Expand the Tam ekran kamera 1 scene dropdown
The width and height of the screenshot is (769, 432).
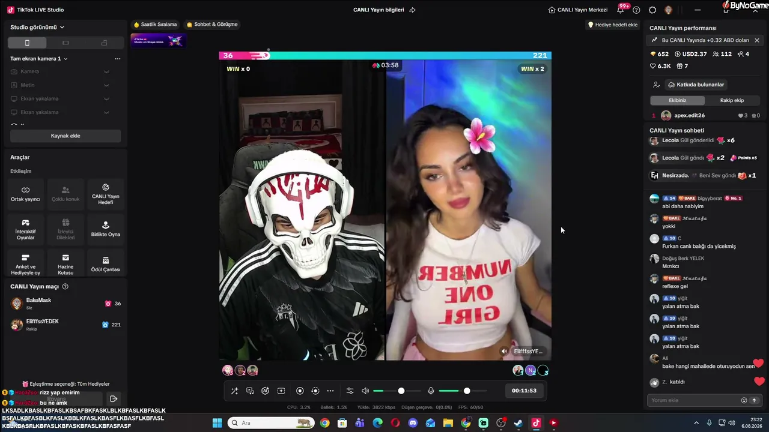tap(39, 59)
